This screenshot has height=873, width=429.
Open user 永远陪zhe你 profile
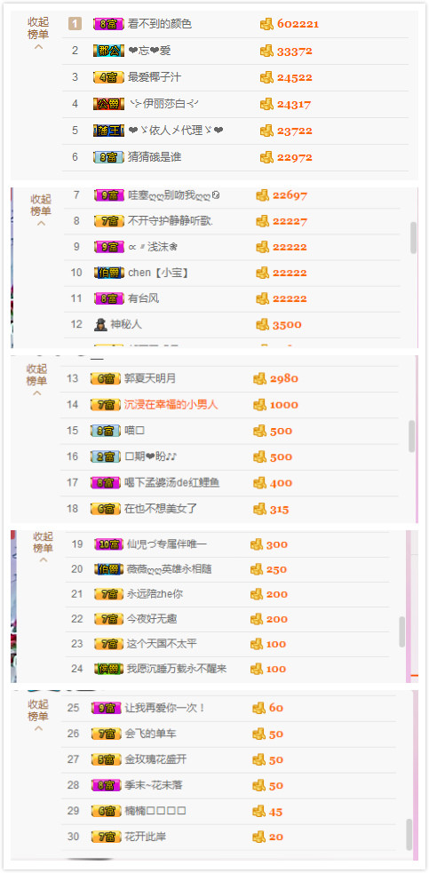click(155, 594)
